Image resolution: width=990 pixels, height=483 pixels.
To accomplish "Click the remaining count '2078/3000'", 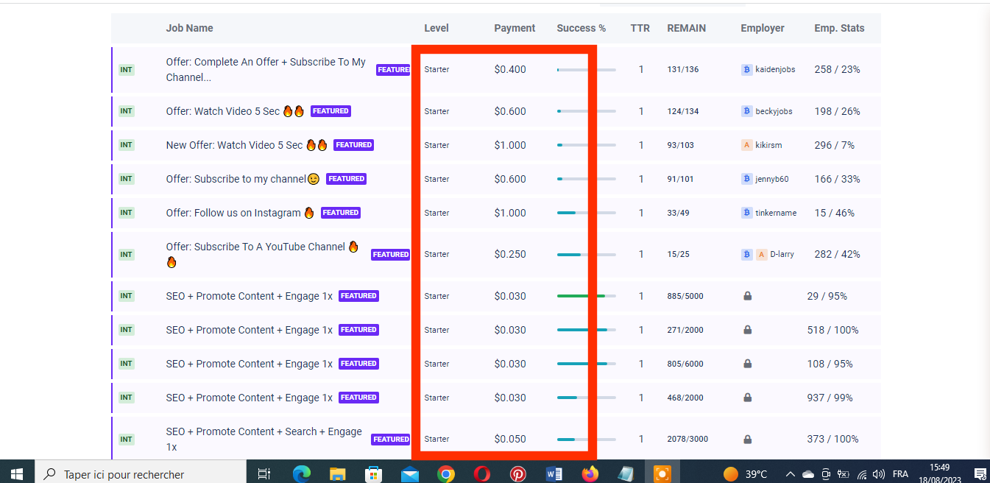I will click(687, 439).
